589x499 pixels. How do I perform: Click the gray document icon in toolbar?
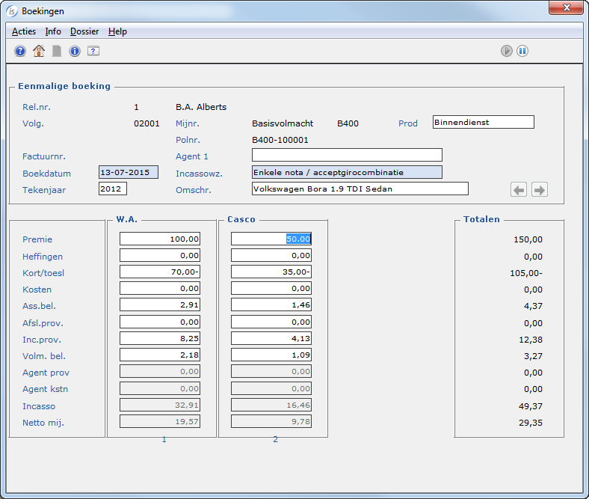point(57,51)
